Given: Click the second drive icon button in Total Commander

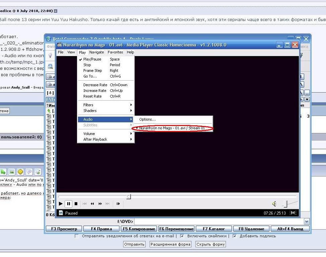Looking at the screenshot, I should coord(50,85).
